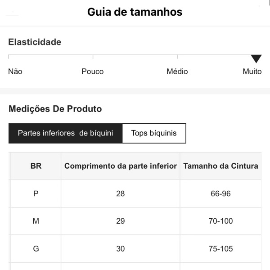Click waist size 70-100 cell

220,221
